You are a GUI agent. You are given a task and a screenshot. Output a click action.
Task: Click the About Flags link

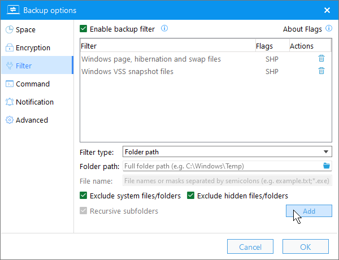point(302,29)
